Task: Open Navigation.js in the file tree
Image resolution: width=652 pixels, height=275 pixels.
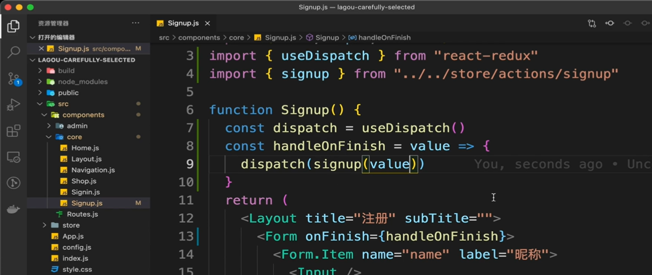Action: (x=93, y=170)
